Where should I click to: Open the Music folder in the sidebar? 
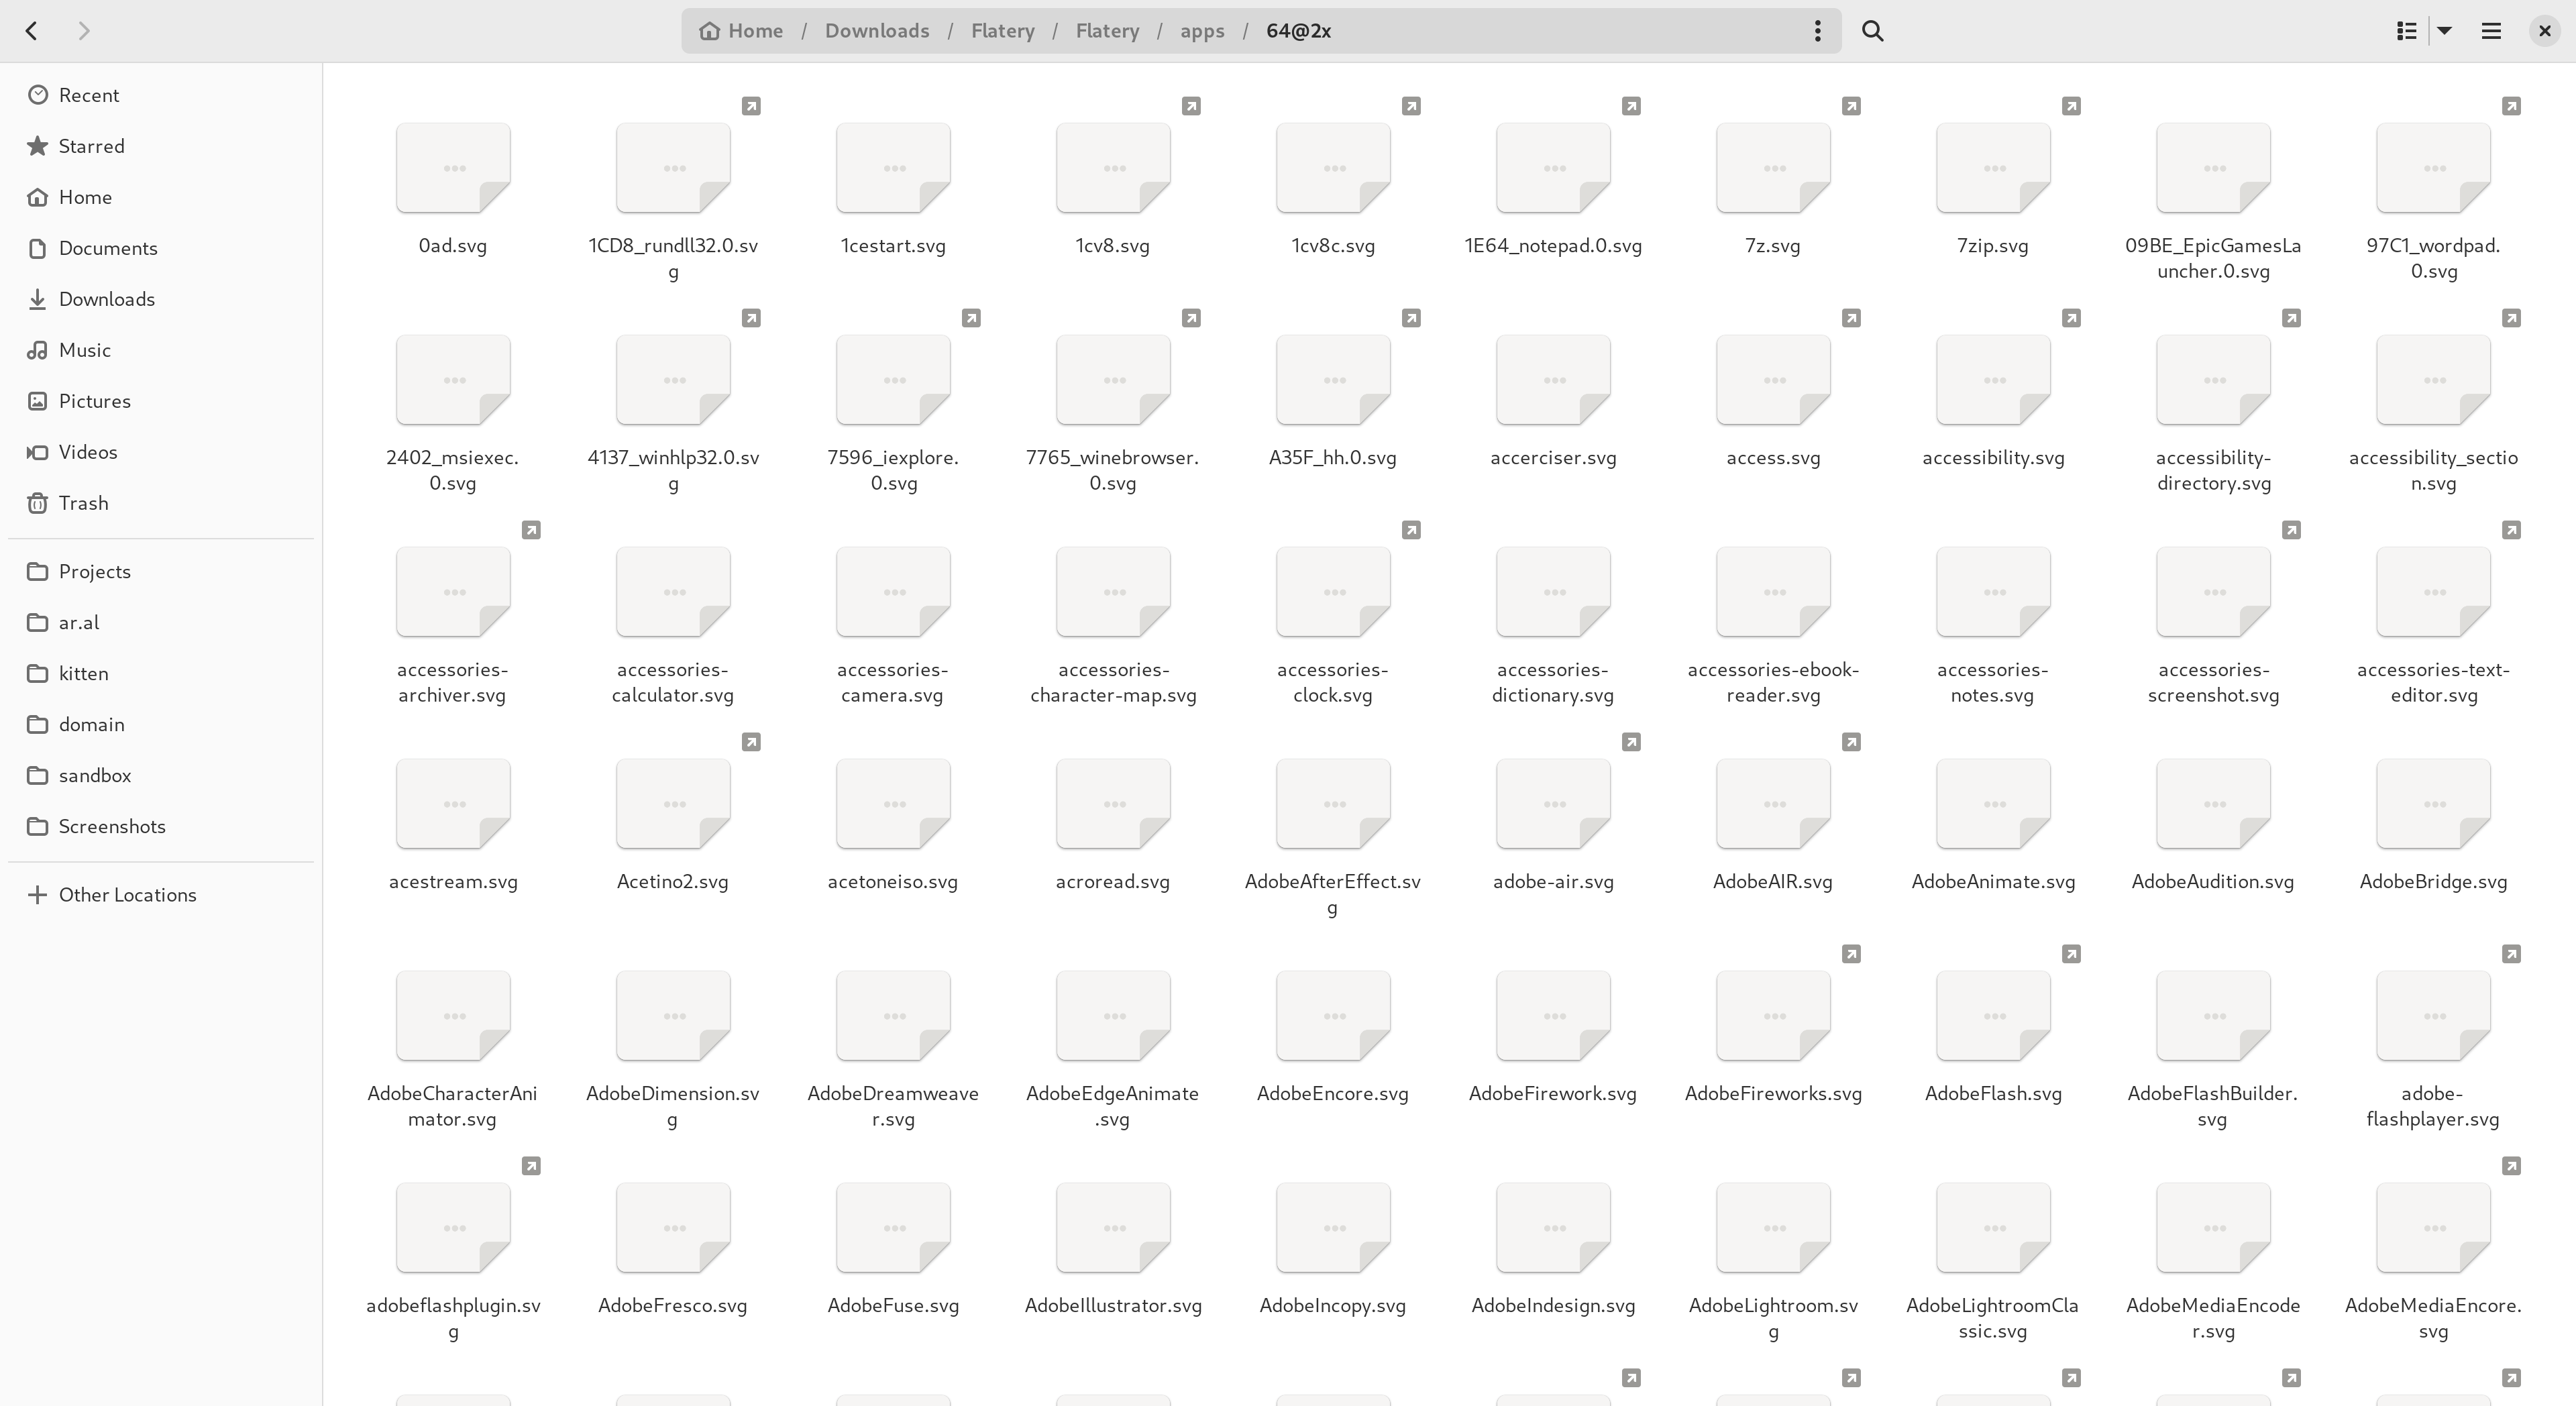pyautogui.click(x=85, y=350)
